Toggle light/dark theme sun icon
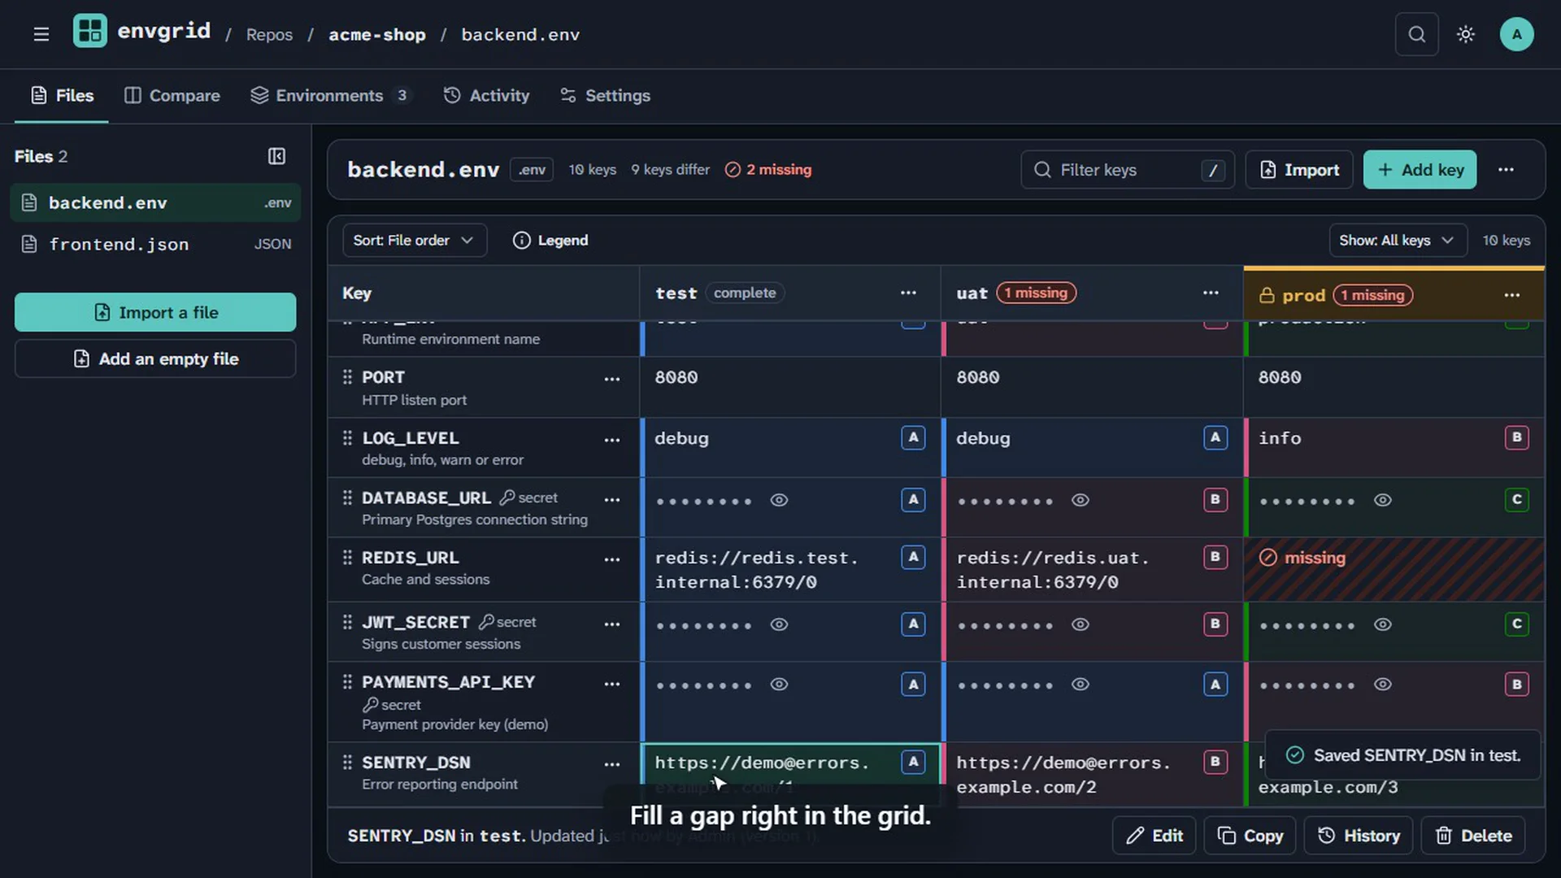The width and height of the screenshot is (1561, 878). pos(1465,34)
